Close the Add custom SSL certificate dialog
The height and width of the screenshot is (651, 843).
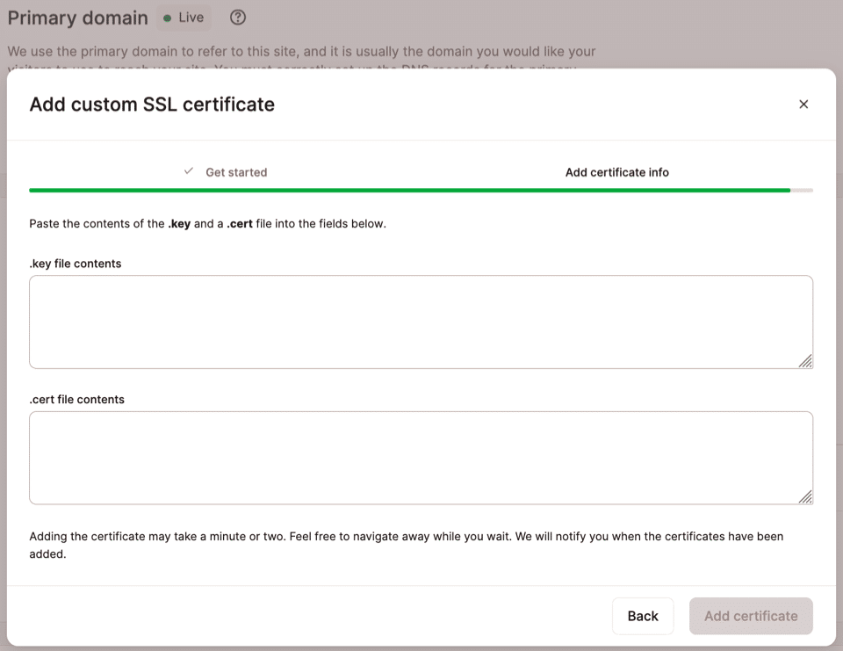pyautogui.click(x=803, y=105)
